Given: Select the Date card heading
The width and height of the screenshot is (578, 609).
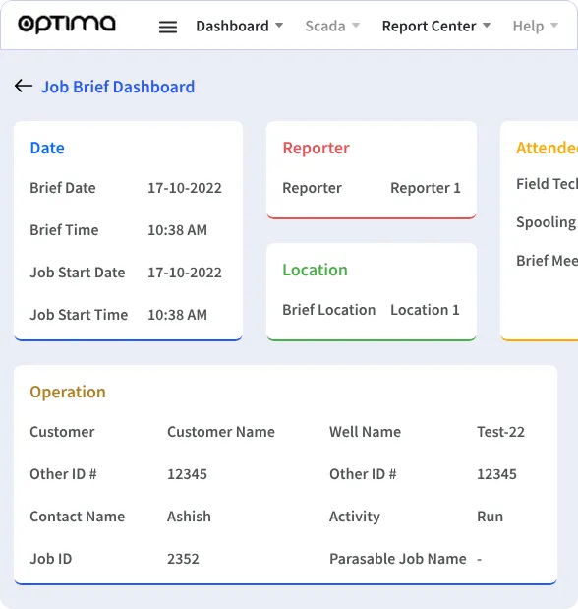Looking at the screenshot, I should coord(47,148).
